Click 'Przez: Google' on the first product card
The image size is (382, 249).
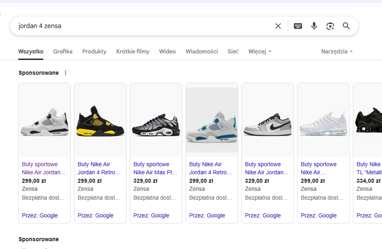(x=40, y=215)
